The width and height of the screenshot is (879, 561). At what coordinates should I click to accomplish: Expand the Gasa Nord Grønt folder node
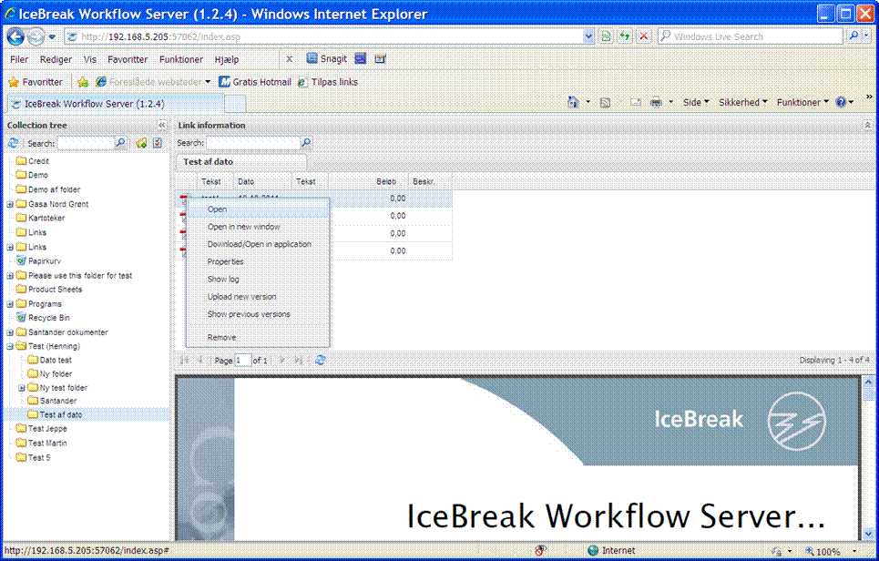tap(10, 204)
